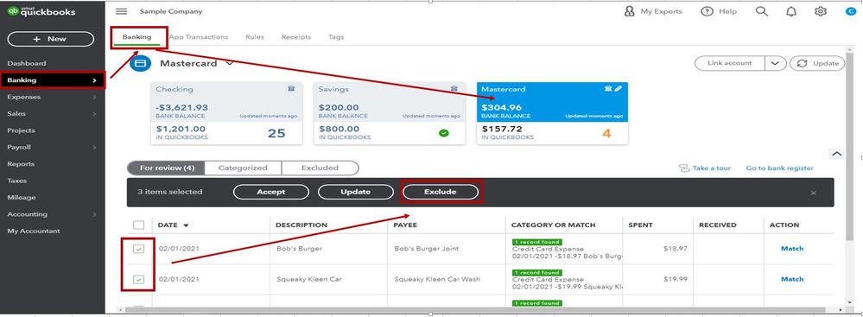This screenshot has height=317, width=863.
Task: Open the Help menu
Action: click(718, 11)
